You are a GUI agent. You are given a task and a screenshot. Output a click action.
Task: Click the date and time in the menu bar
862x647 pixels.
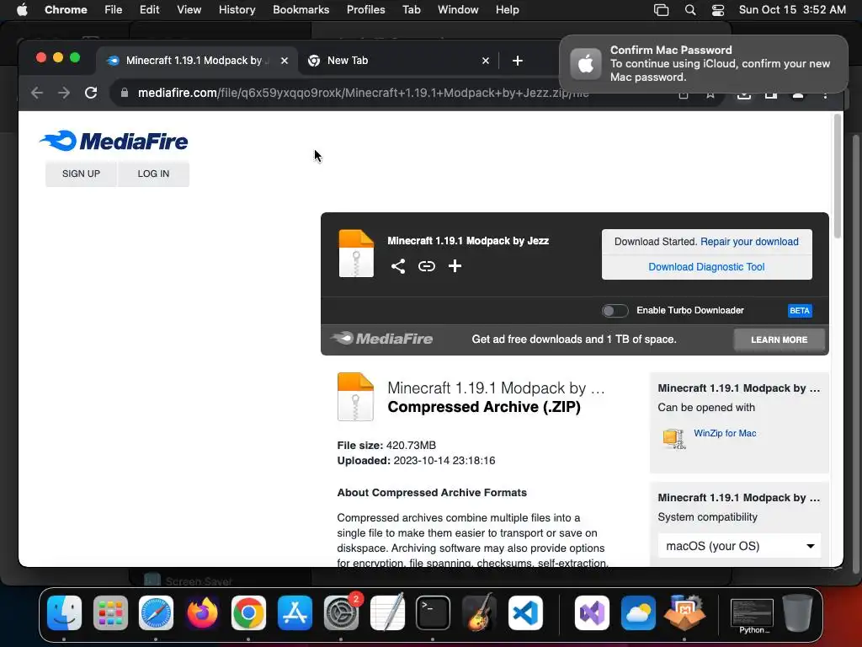coord(792,10)
